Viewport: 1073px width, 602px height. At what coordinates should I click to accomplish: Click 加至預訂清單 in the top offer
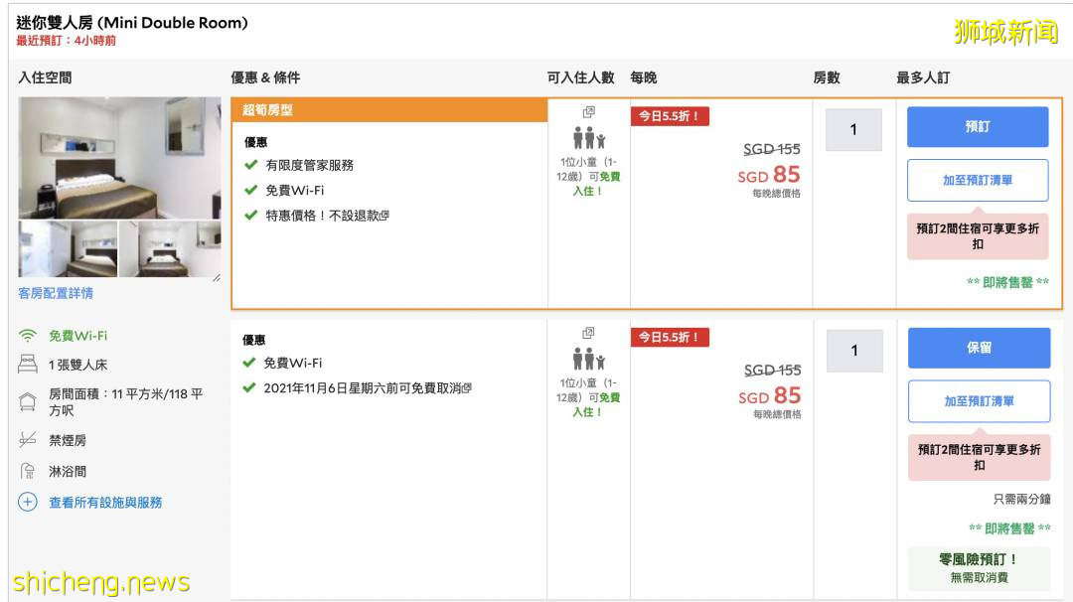coord(977,179)
